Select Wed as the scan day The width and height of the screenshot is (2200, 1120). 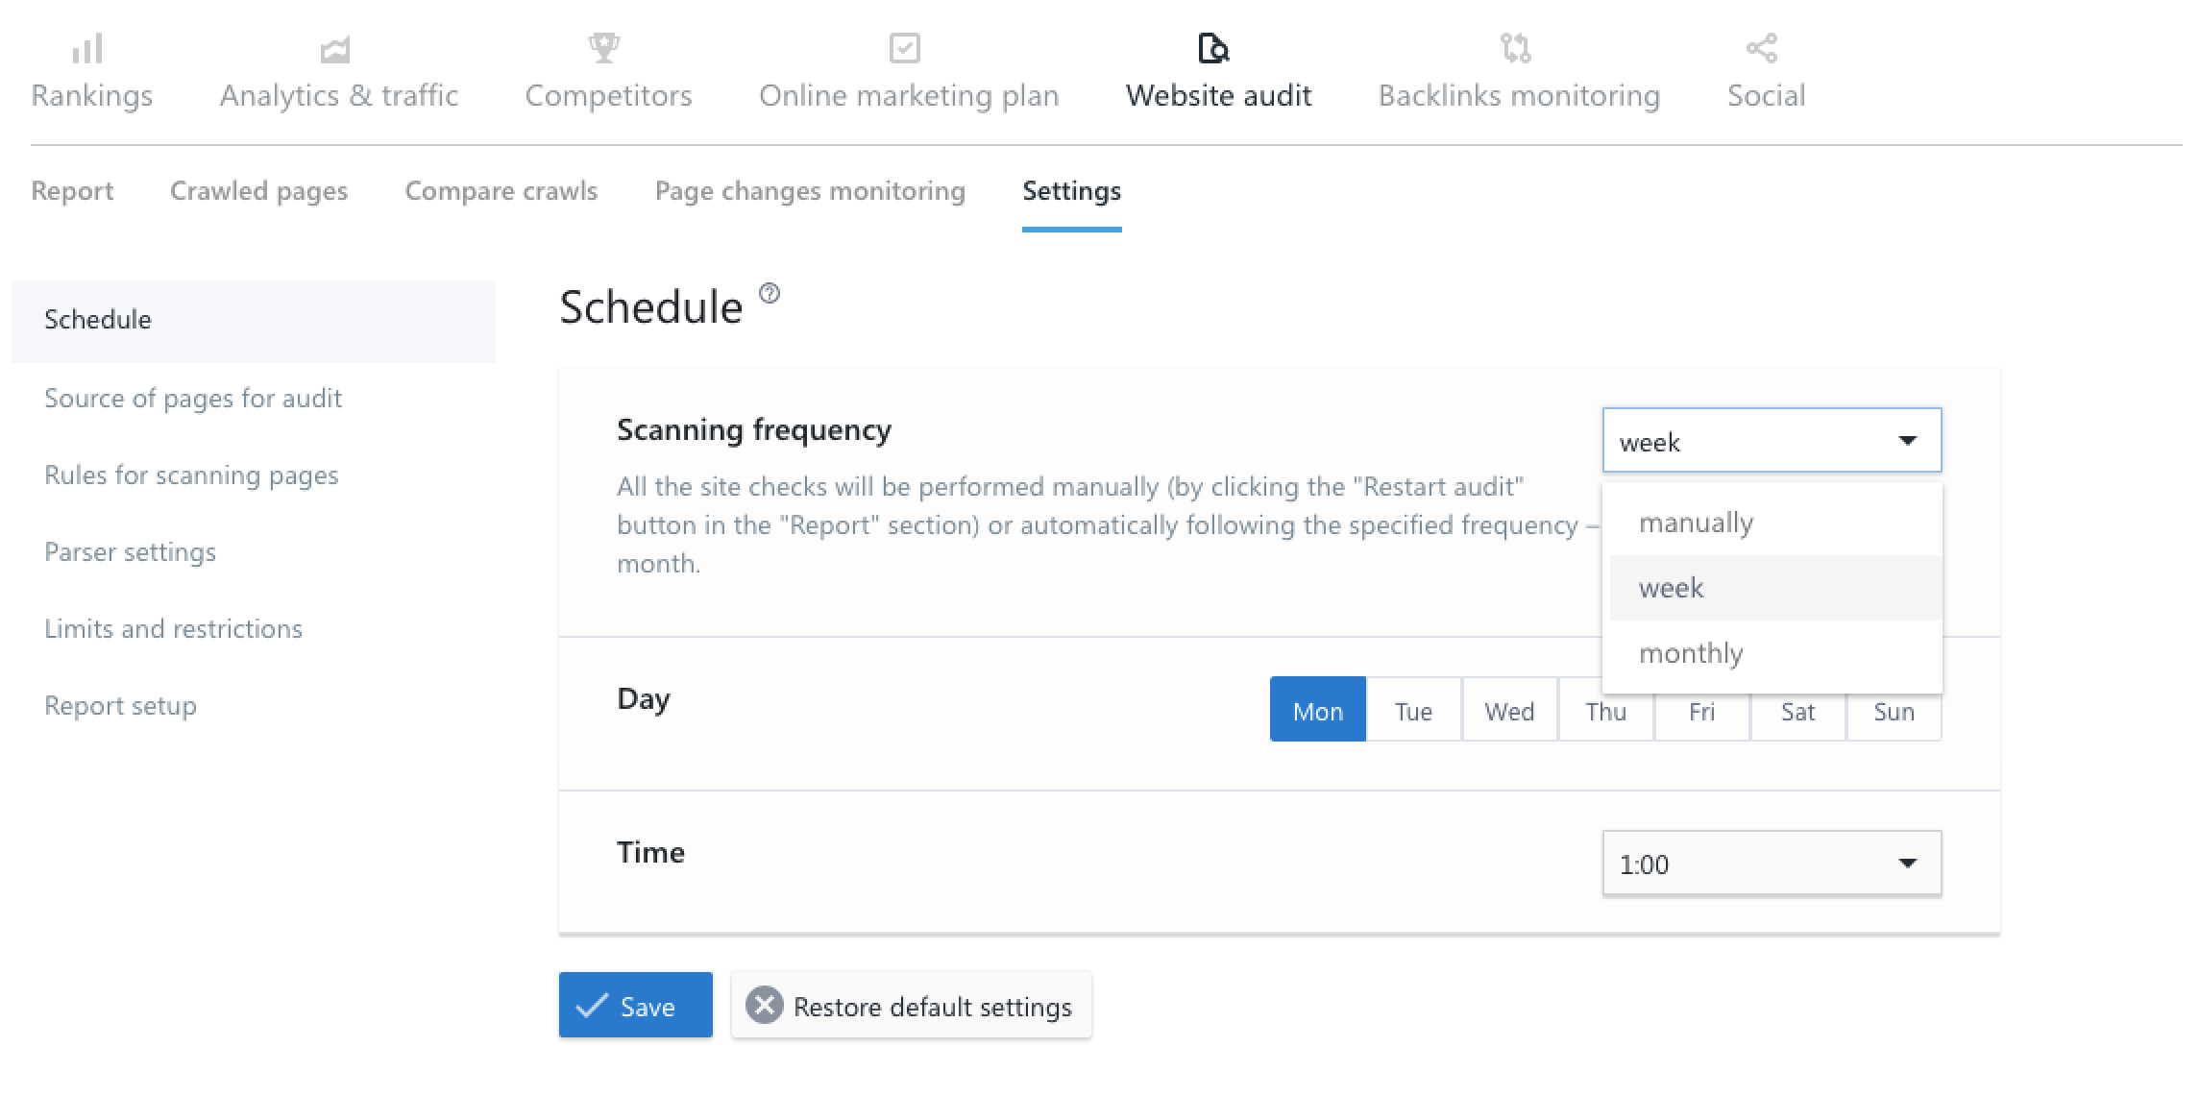tap(1509, 711)
